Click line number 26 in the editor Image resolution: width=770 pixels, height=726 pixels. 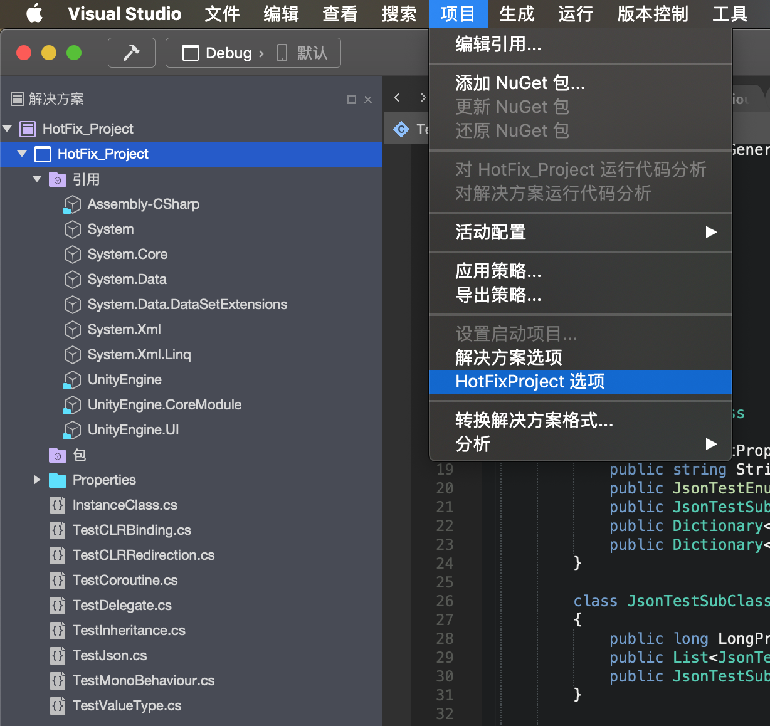445,601
